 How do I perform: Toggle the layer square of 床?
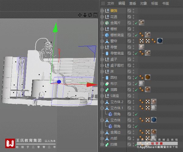pos(129,71)
